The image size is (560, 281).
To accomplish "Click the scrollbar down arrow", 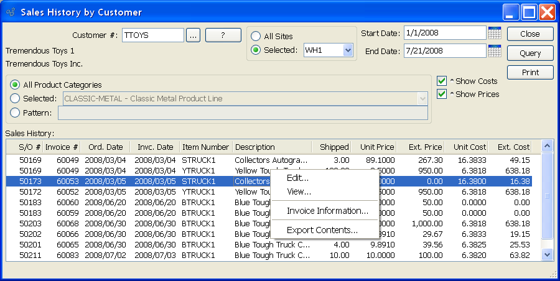I will (547, 254).
